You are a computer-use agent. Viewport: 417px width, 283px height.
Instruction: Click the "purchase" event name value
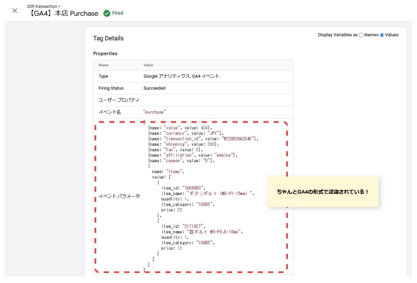155,112
